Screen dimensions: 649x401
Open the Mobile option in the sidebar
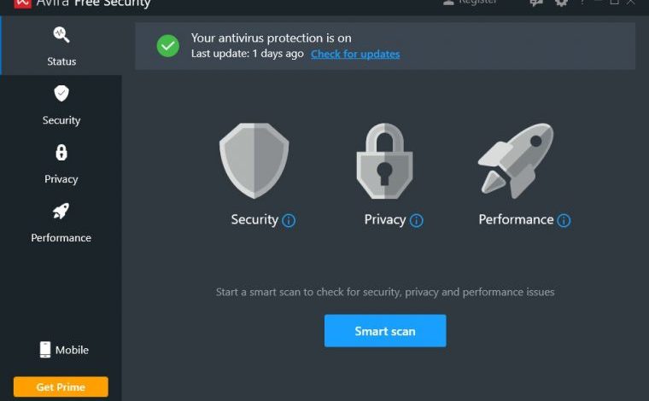pyautogui.click(x=64, y=350)
